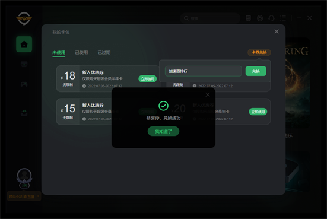Use the ¥20 coupon via 立即使用

pyautogui.click(x=258, y=112)
